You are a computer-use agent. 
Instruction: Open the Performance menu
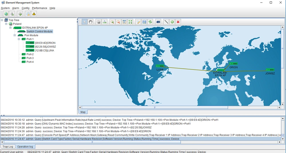click(x=39, y=8)
